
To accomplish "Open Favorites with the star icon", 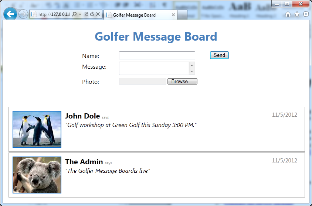I will click(297, 14).
